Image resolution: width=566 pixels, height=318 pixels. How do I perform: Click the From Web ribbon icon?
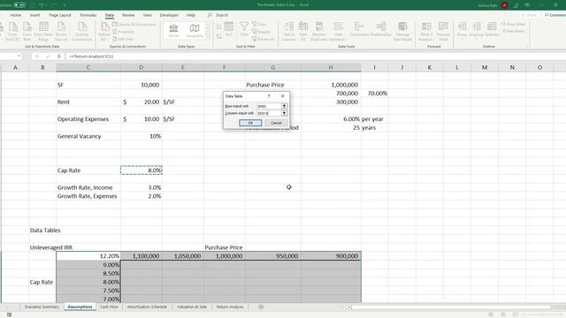point(27,31)
